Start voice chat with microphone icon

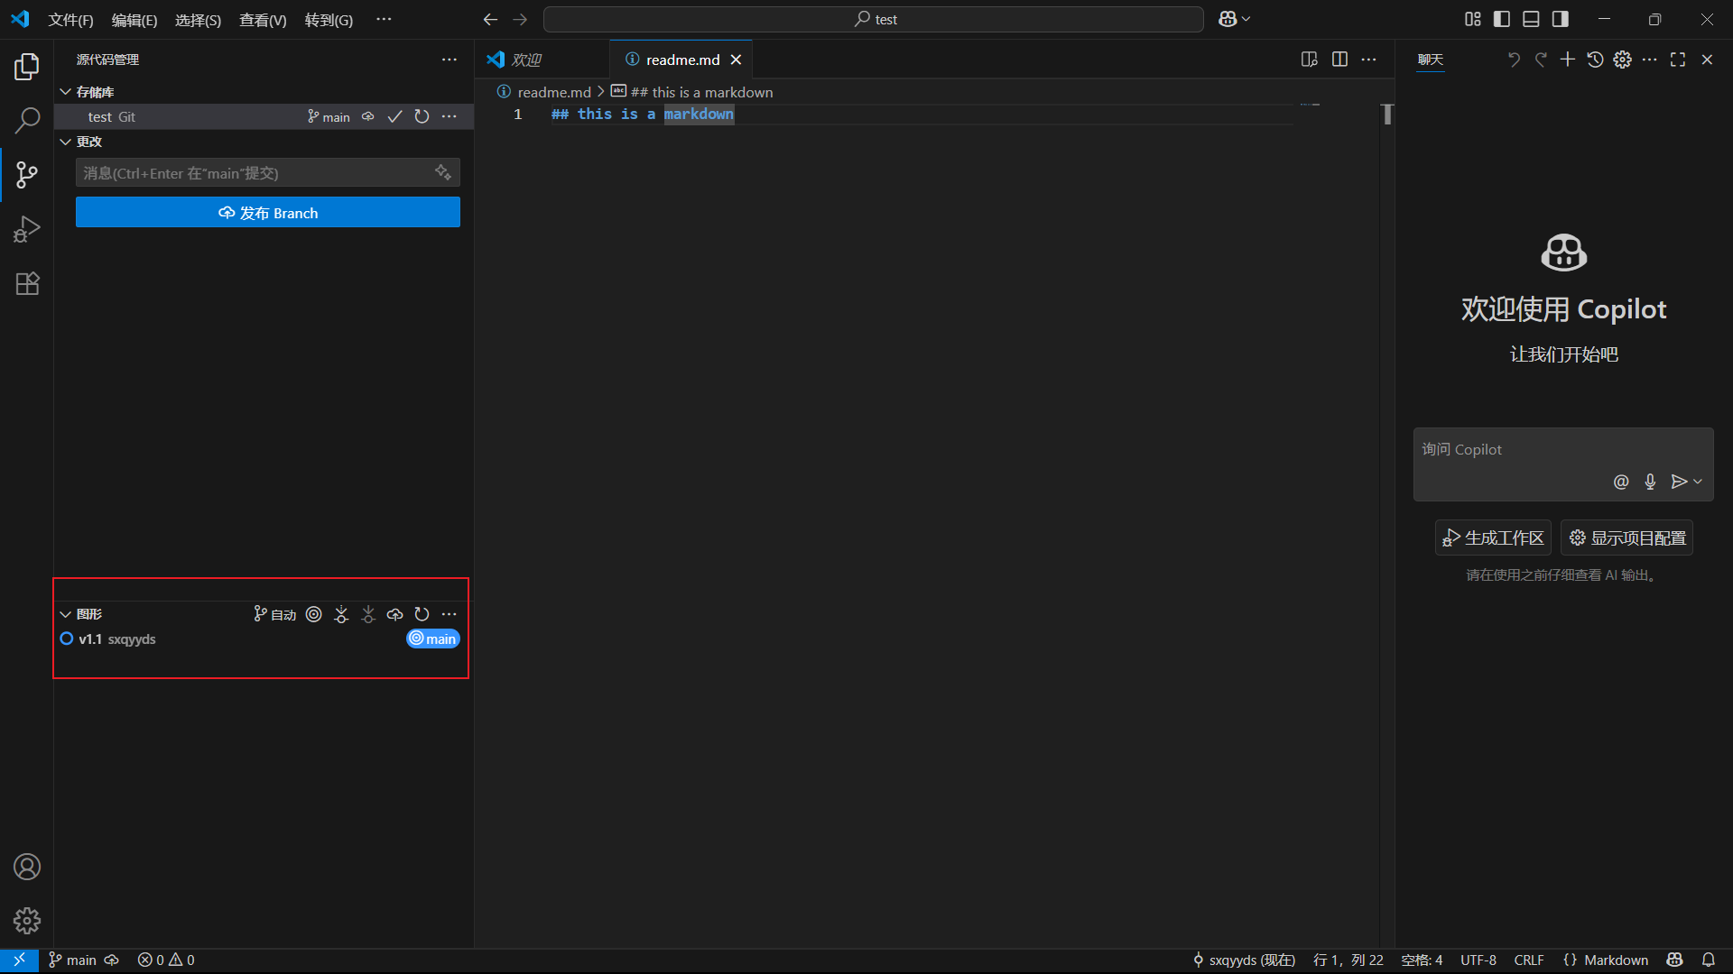click(x=1650, y=482)
